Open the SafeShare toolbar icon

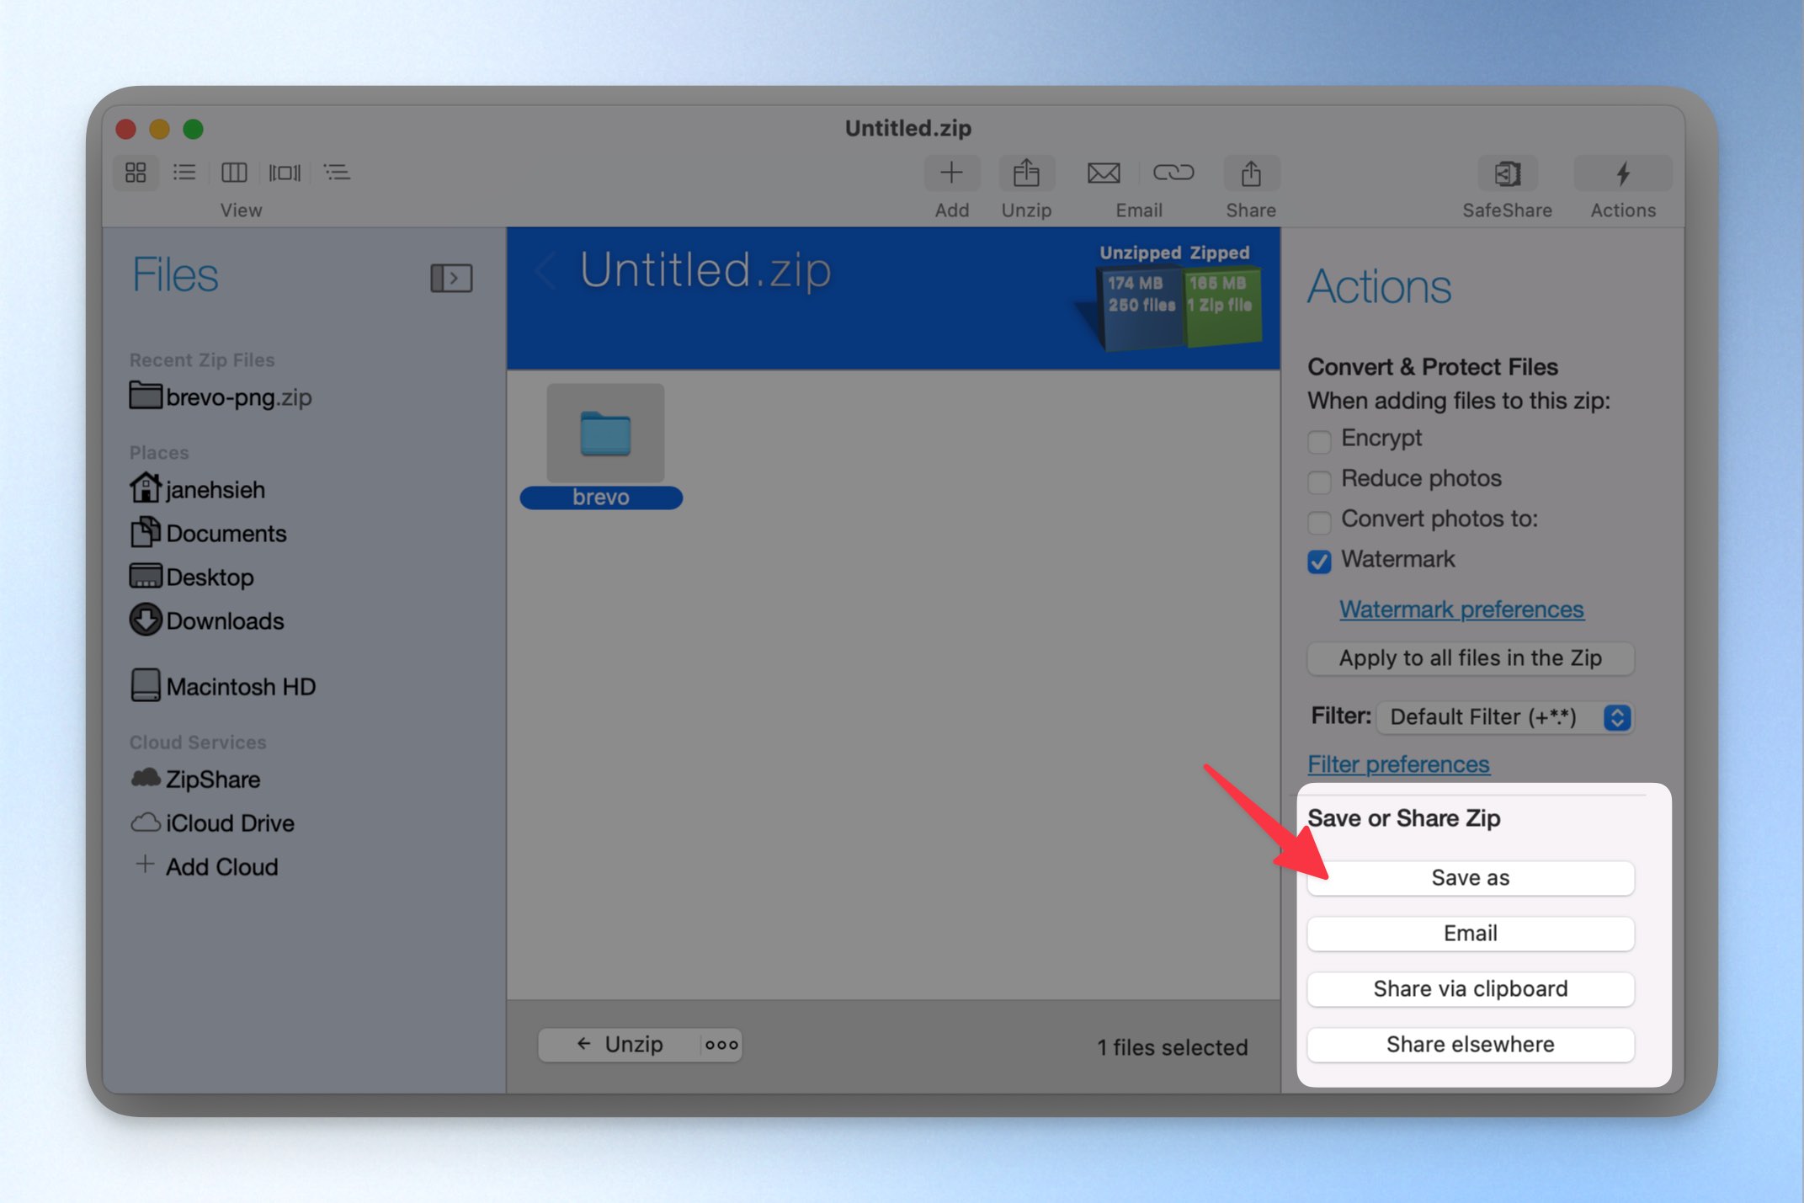(1507, 173)
